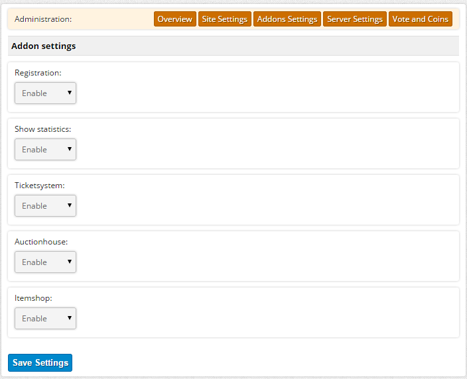Open the Itemshop dropdown
Viewport: 467px width, 379px height.
[x=46, y=318]
